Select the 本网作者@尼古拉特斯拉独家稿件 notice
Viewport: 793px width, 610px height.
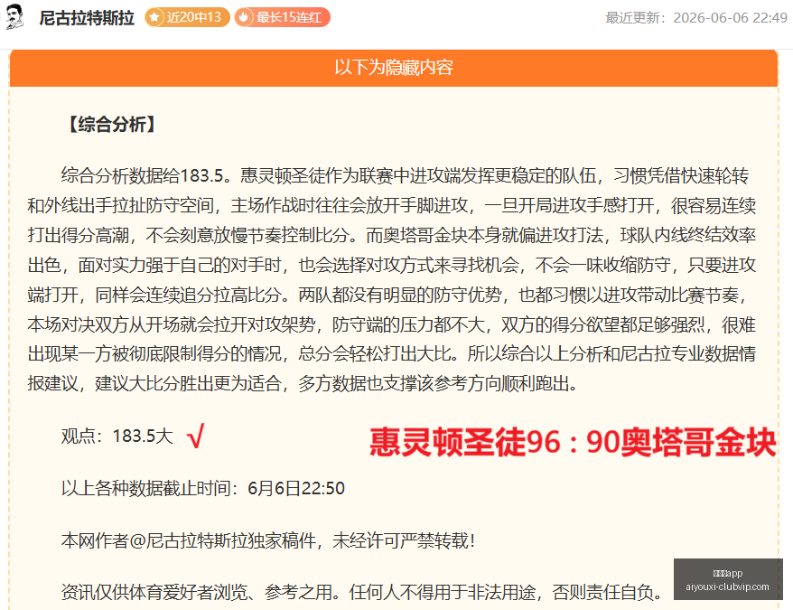pyautogui.click(x=268, y=540)
